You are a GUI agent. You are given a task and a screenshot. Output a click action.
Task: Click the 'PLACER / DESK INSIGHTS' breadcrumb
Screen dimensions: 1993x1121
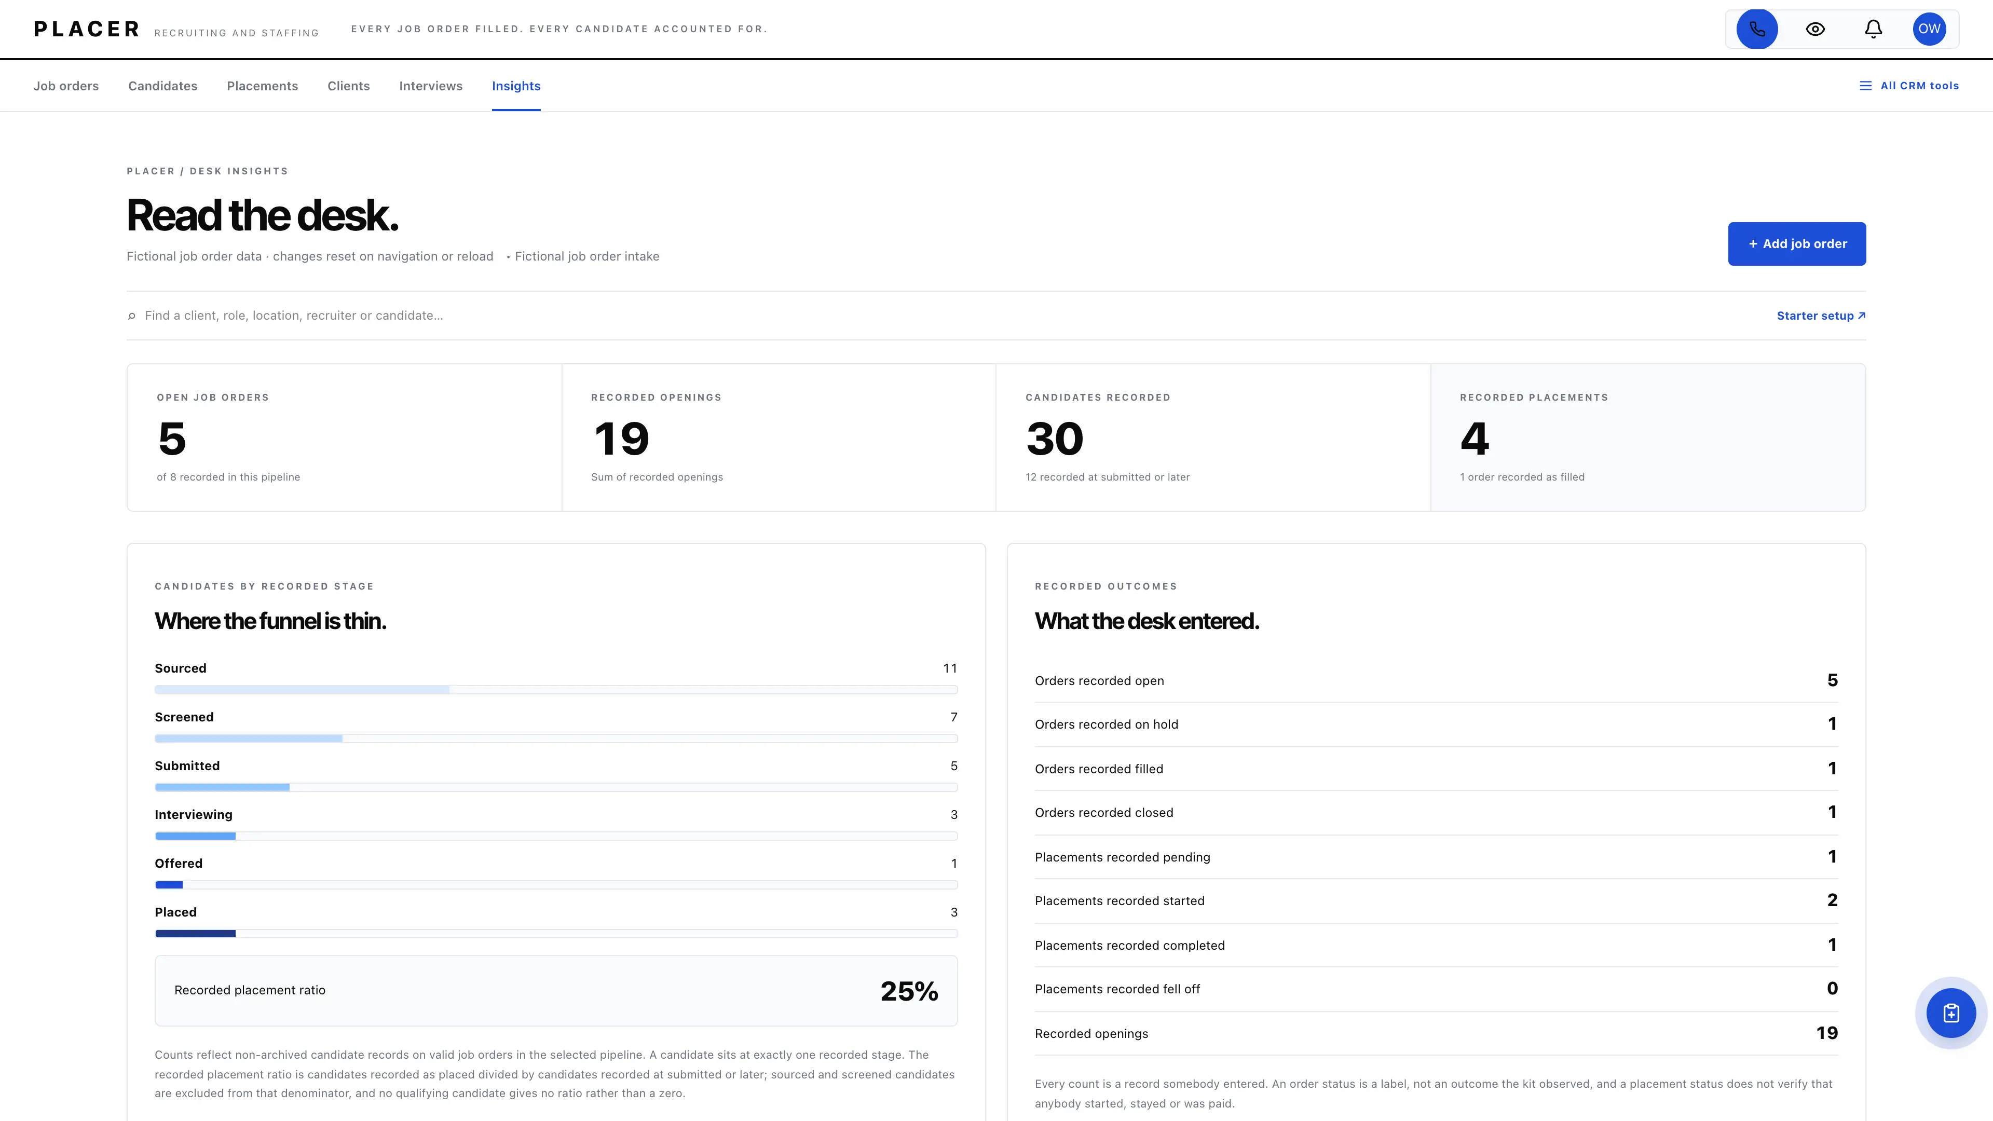pos(208,171)
